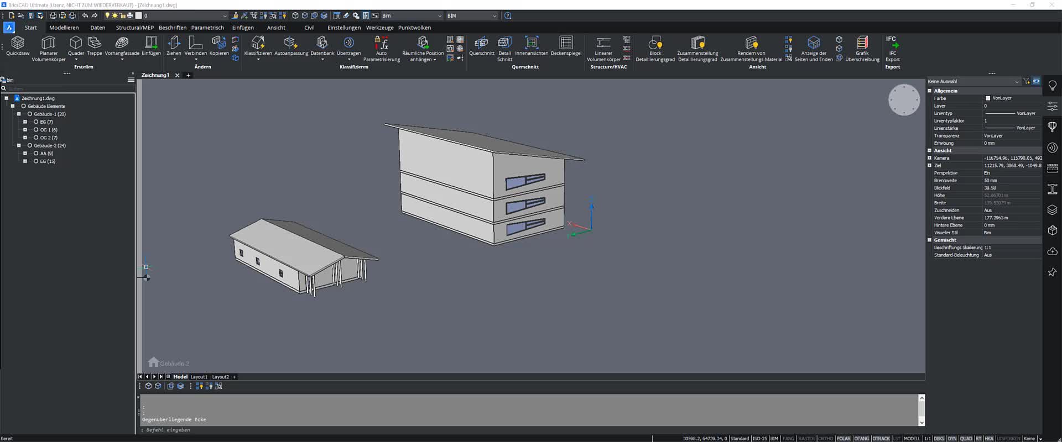Click the Deckenspiegel tool

pyautogui.click(x=566, y=46)
